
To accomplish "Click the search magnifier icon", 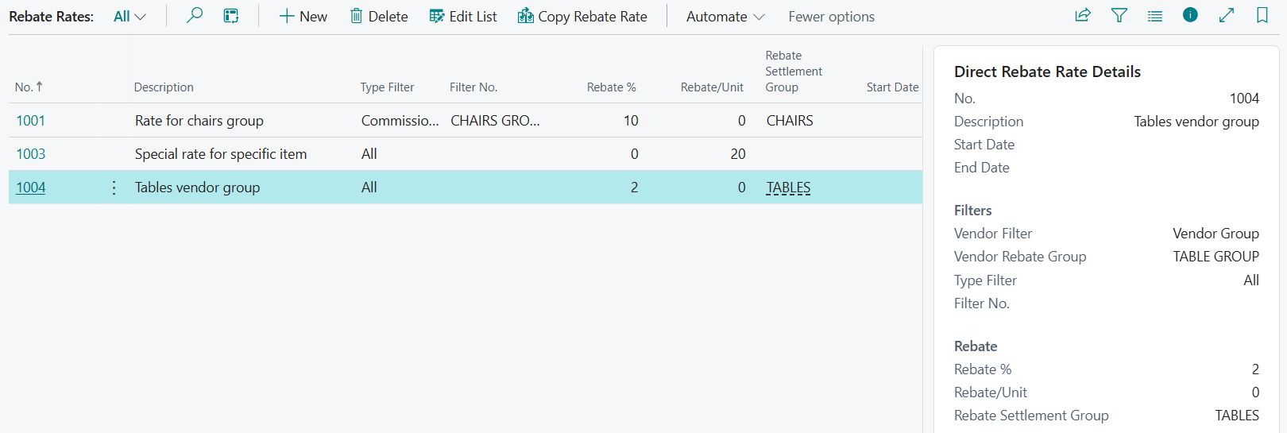I will click(x=194, y=16).
